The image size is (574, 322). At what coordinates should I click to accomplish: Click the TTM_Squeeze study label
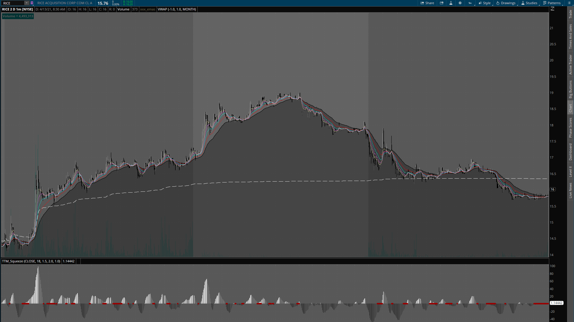[x=31, y=261]
